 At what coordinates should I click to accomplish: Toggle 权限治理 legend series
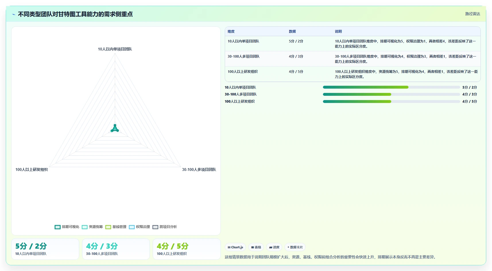[139, 227]
